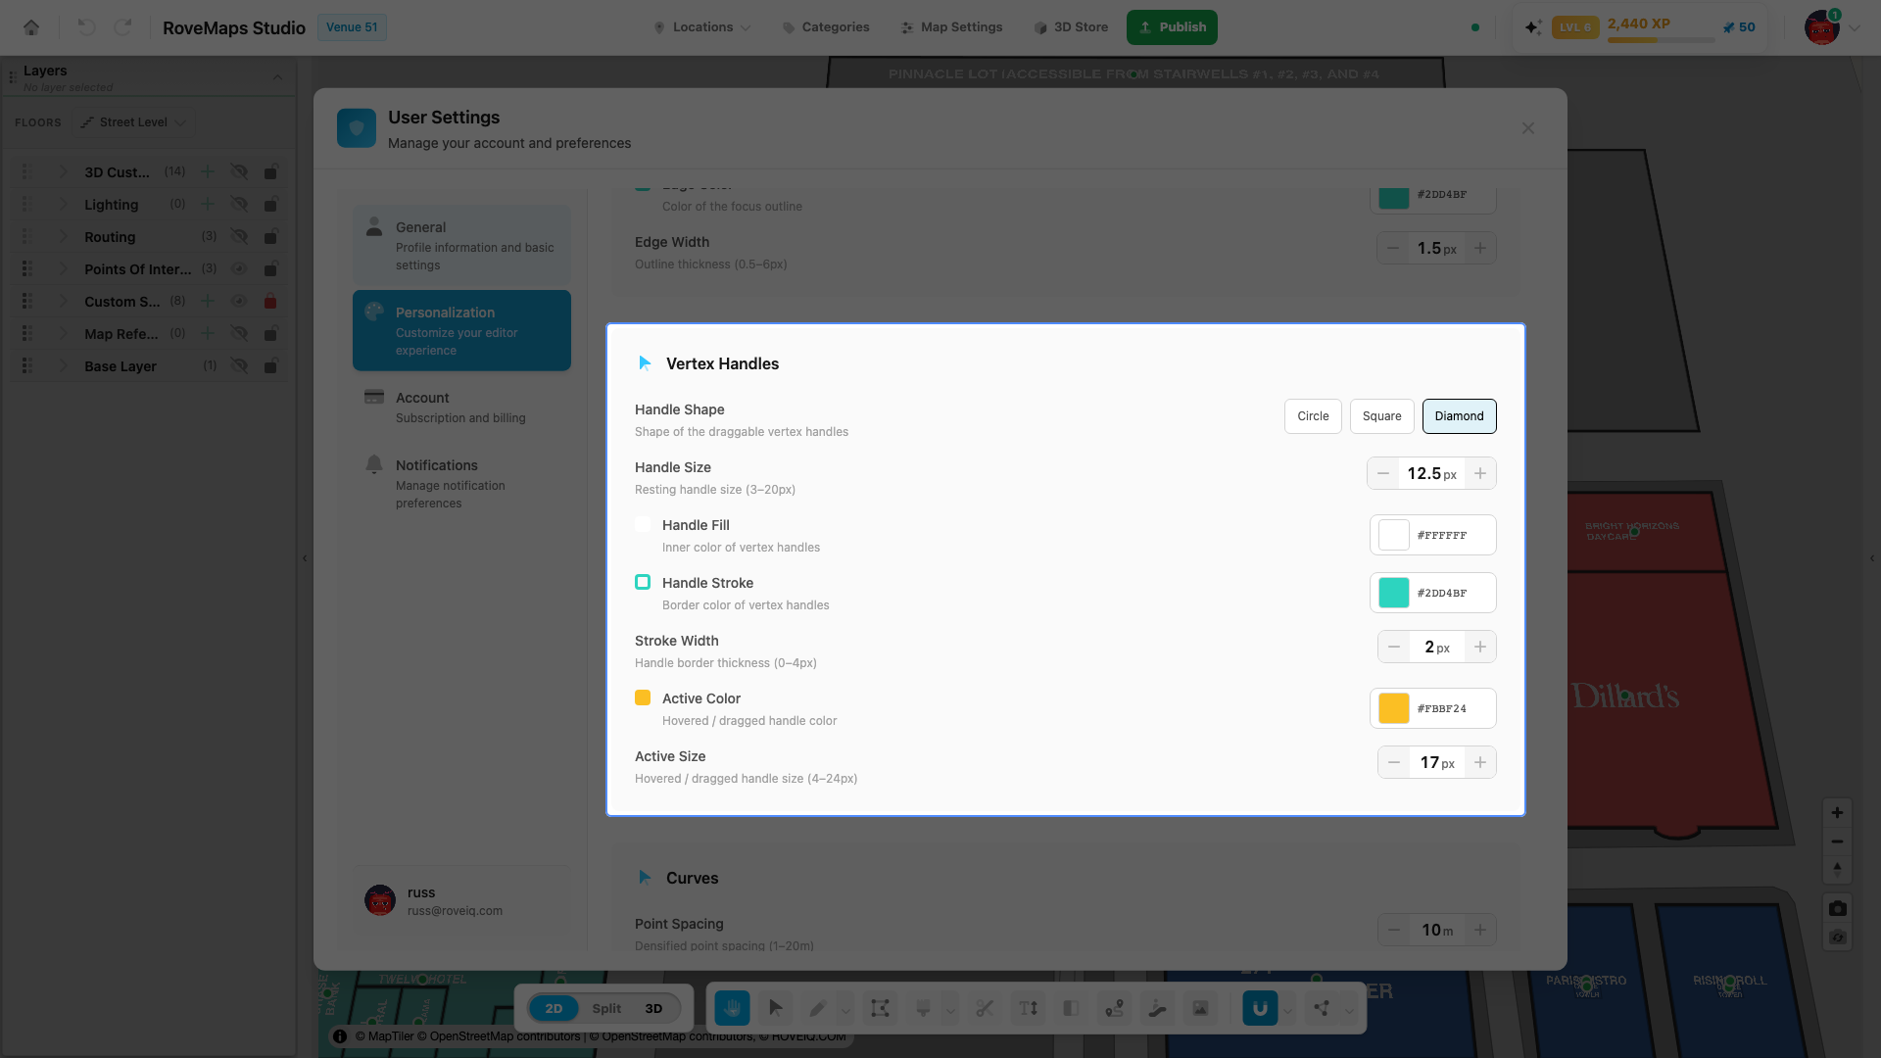
Task: Open Map Settings in top menu
Action: tap(951, 27)
